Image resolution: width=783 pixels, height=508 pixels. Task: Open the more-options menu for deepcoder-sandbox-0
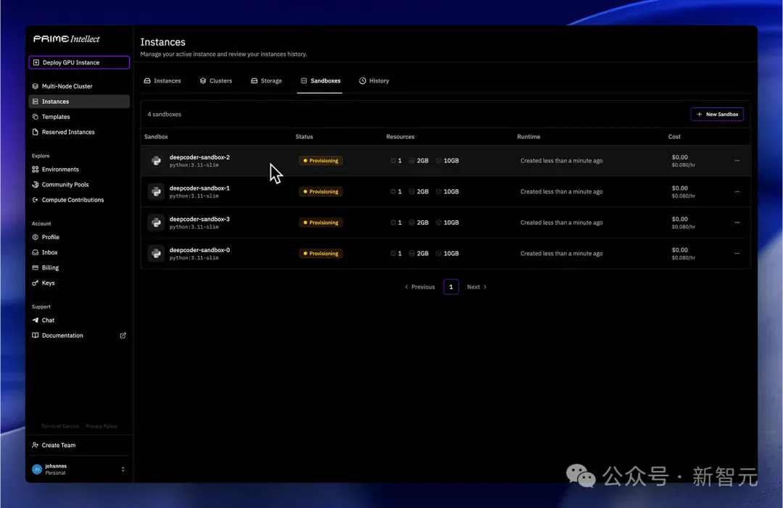[737, 254]
